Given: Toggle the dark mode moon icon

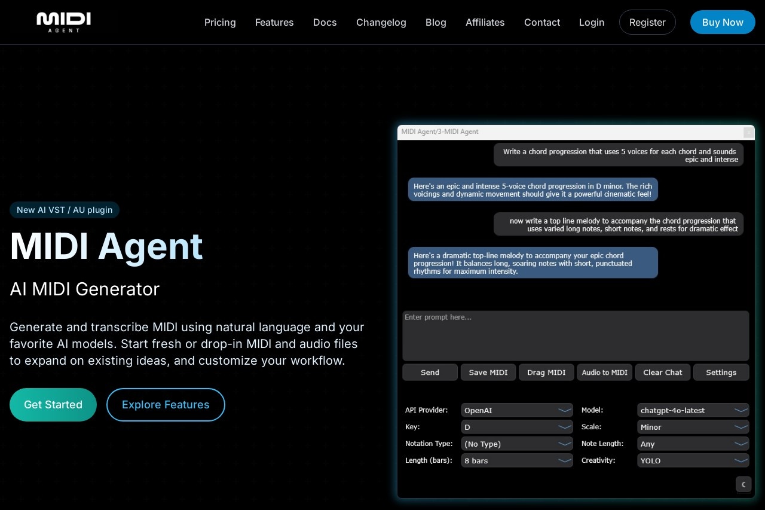Looking at the screenshot, I should pyautogui.click(x=743, y=484).
